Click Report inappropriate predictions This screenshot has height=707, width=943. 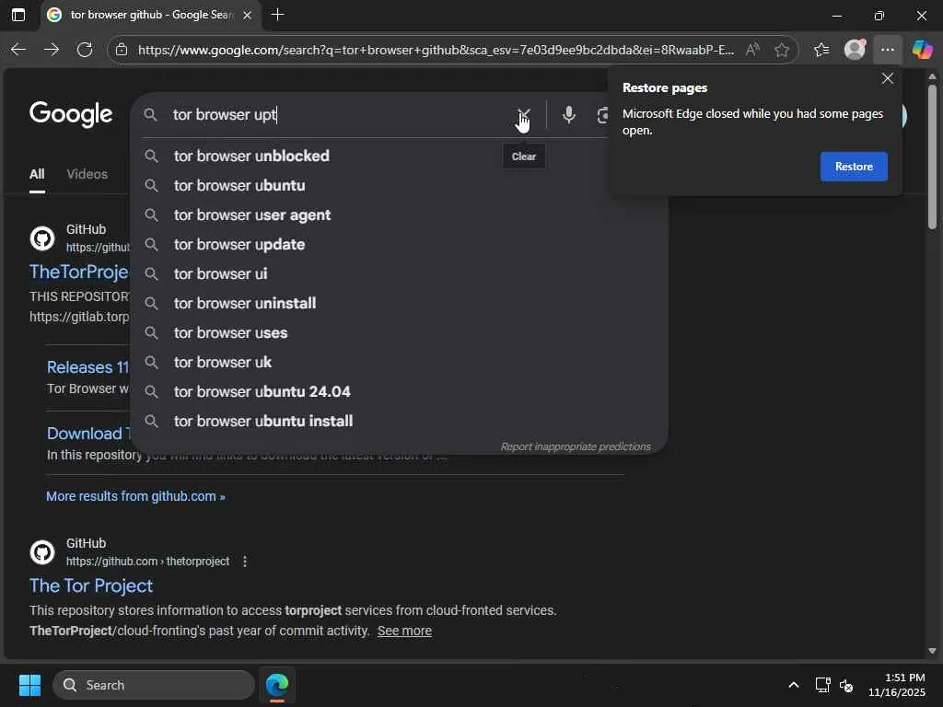[x=576, y=446]
